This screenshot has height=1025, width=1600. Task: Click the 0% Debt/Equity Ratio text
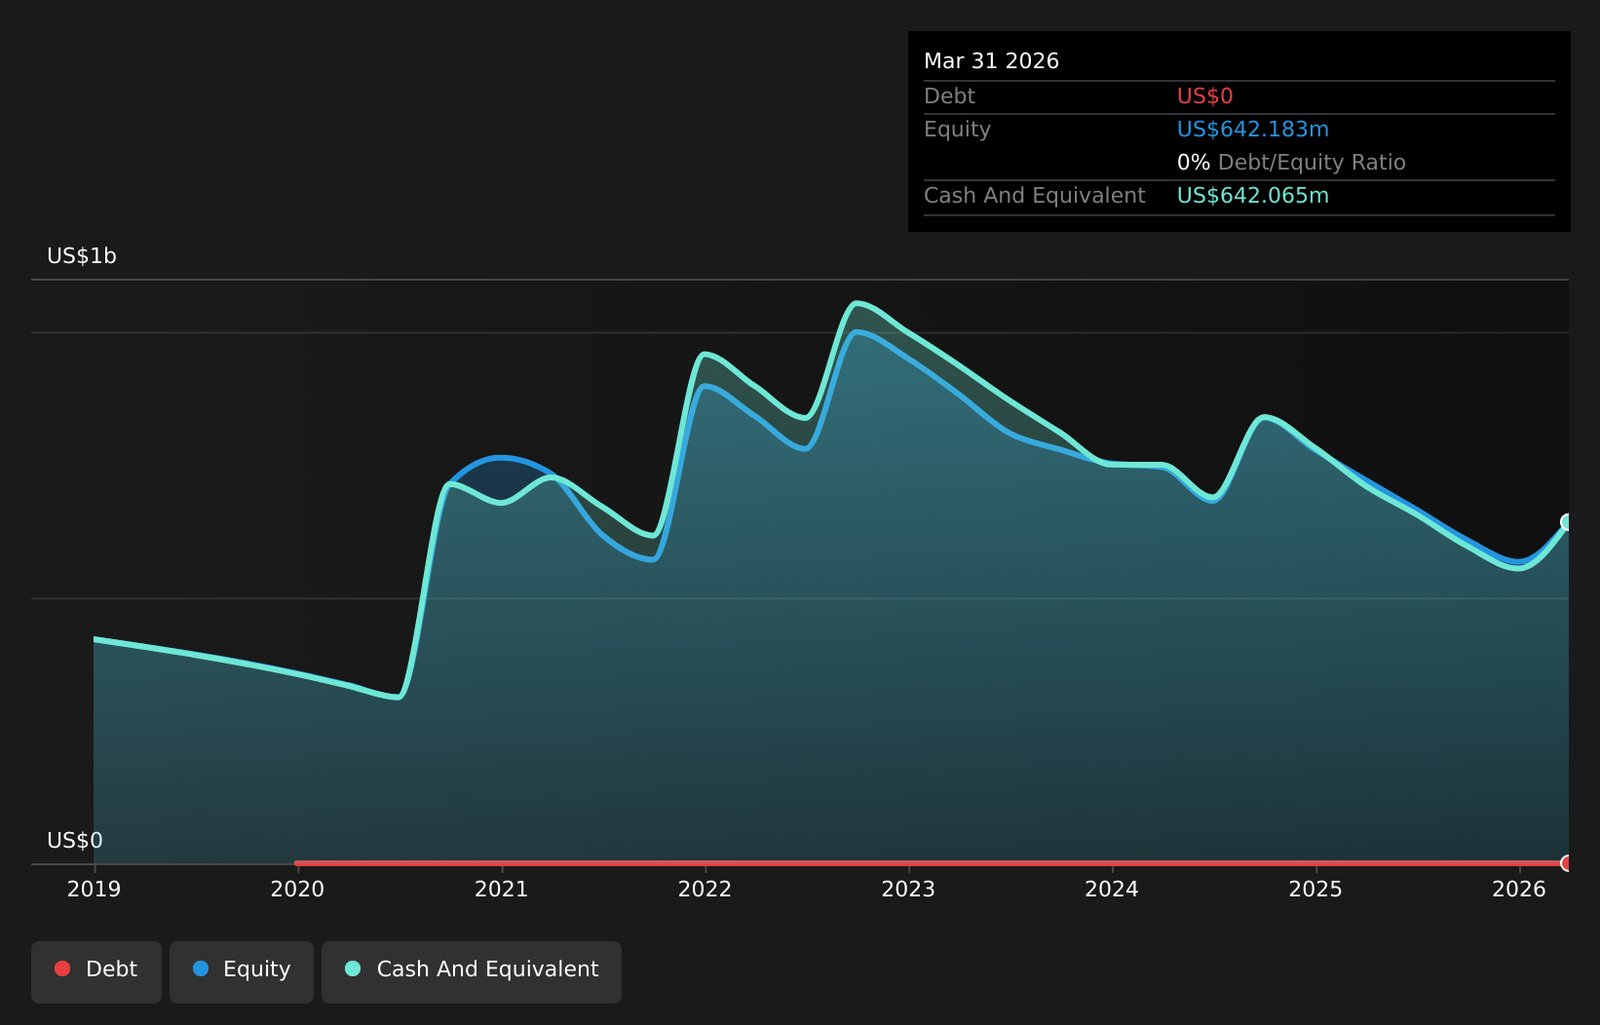[1291, 163]
